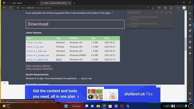
Task: Close the Shutterstock ad with its X
Action: point(159,86)
